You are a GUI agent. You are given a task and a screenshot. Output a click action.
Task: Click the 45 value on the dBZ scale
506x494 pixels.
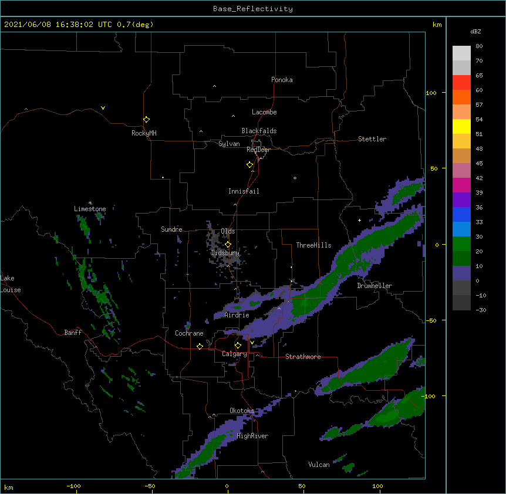pos(479,164)
